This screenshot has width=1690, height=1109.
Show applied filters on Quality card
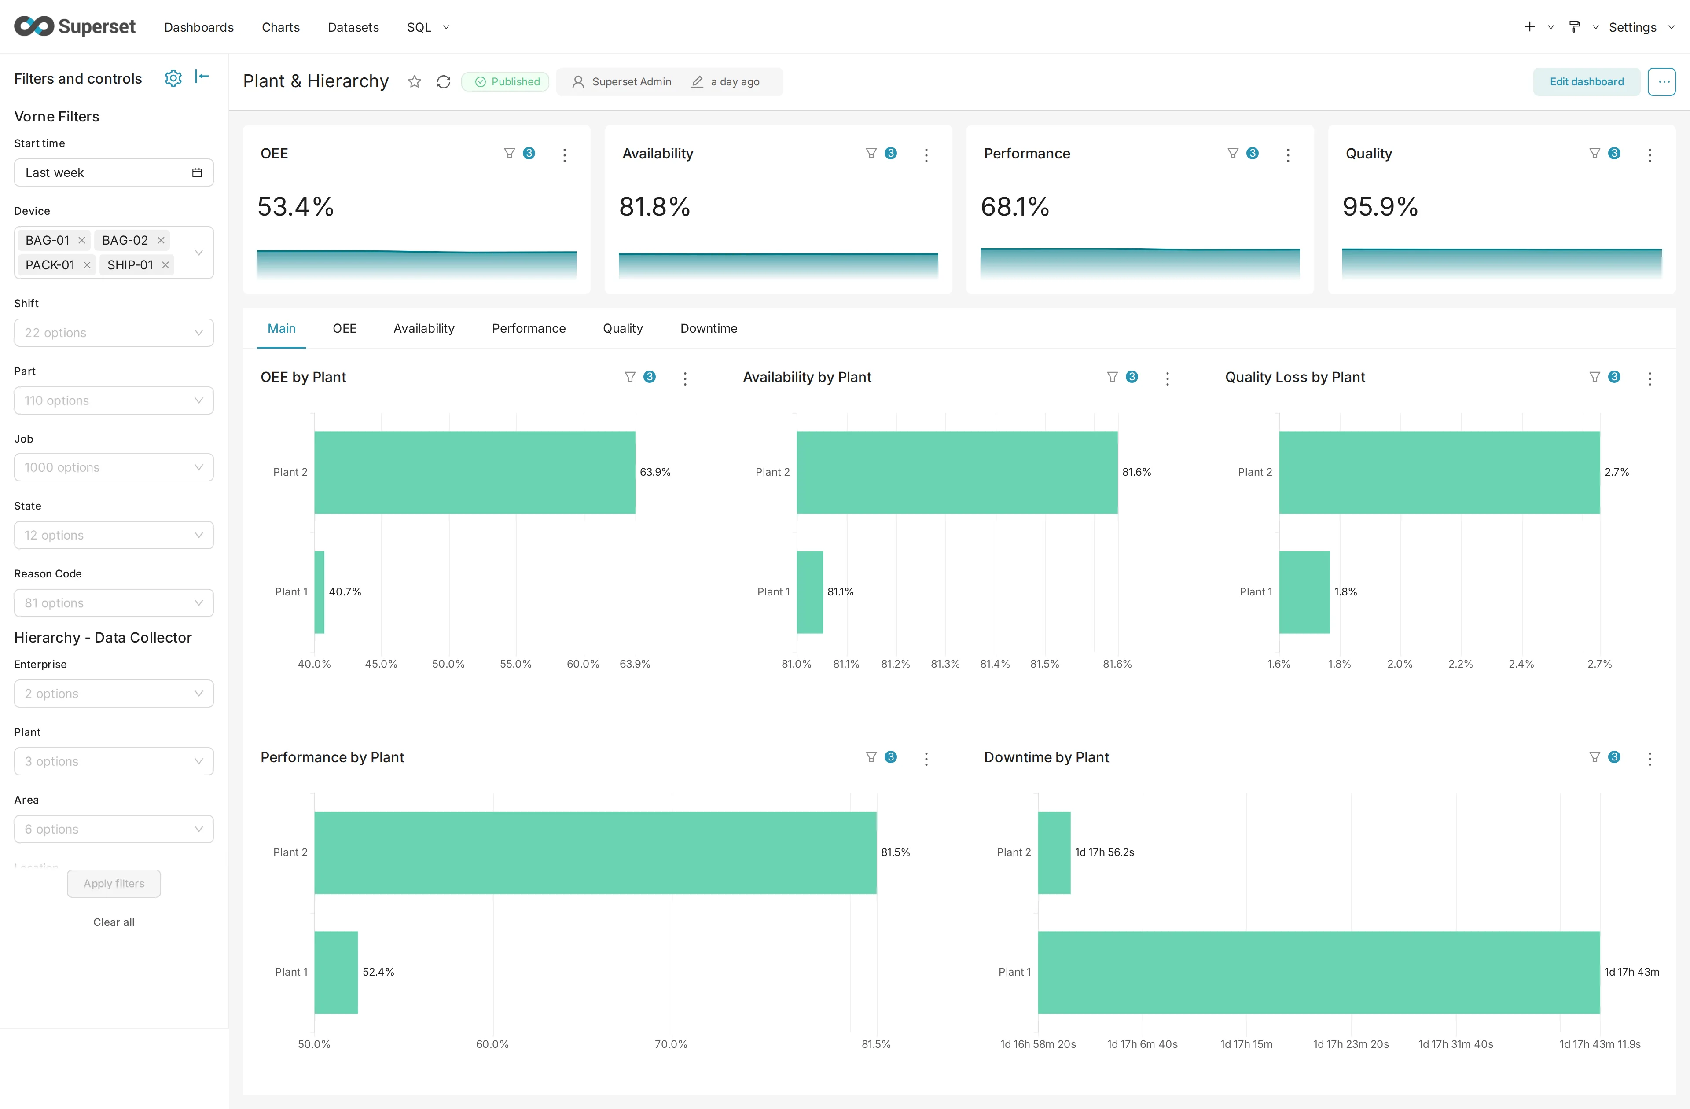pyautogui.click(x=1604, y=153)
